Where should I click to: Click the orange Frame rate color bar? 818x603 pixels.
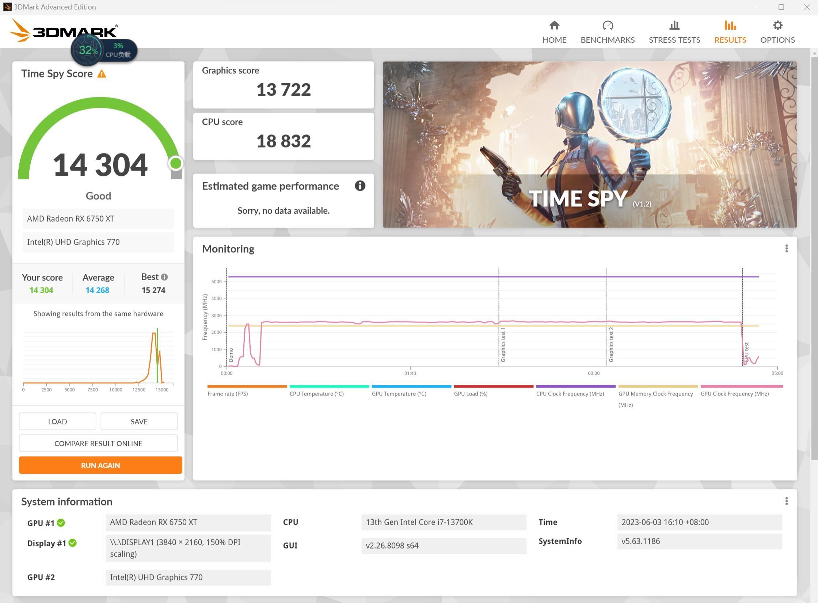[247, 386]
